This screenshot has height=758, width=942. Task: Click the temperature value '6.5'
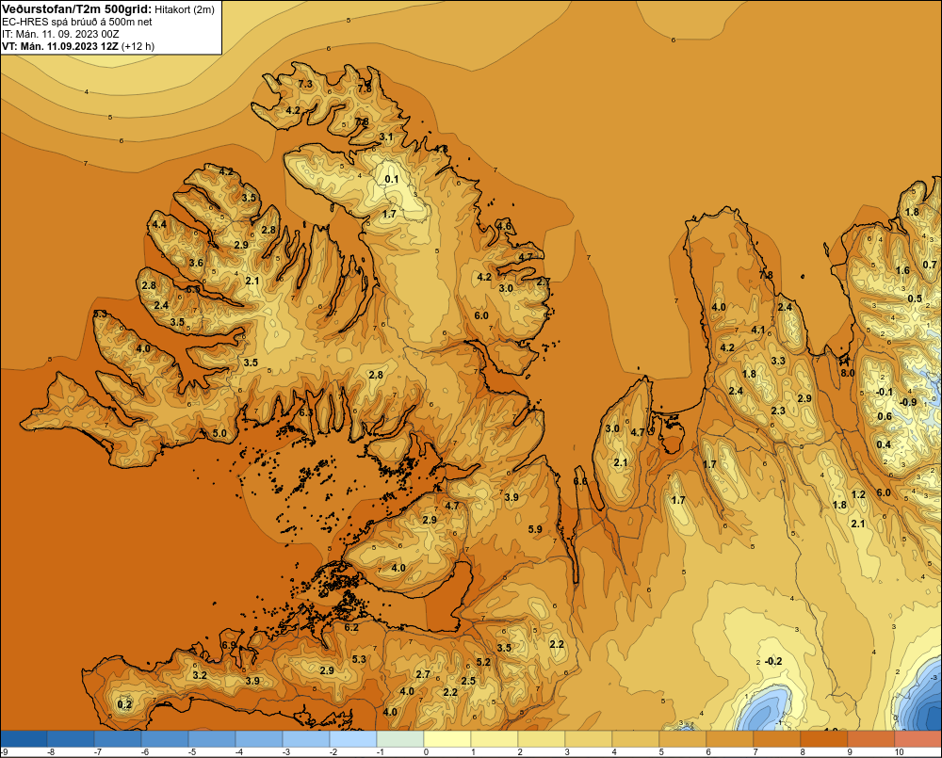pos(193,289)
